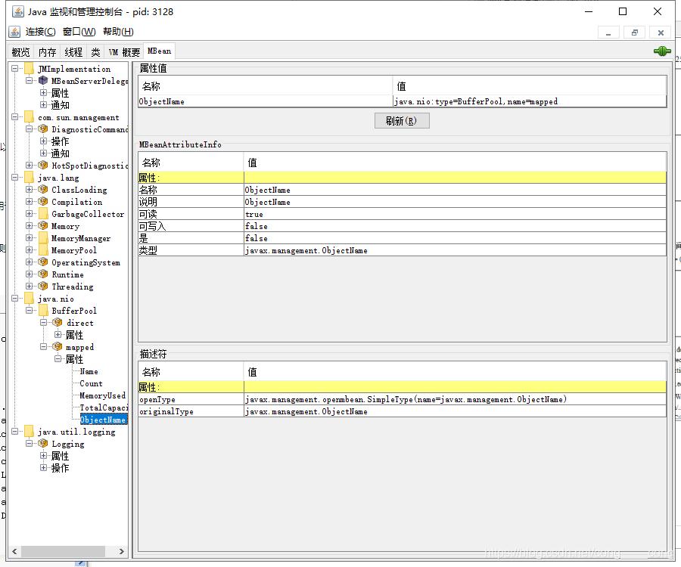The width and height of the screenshot is (681, 567).
Task: Click the HotSpotDiagnostic bean icon
Action: (43, 166)
